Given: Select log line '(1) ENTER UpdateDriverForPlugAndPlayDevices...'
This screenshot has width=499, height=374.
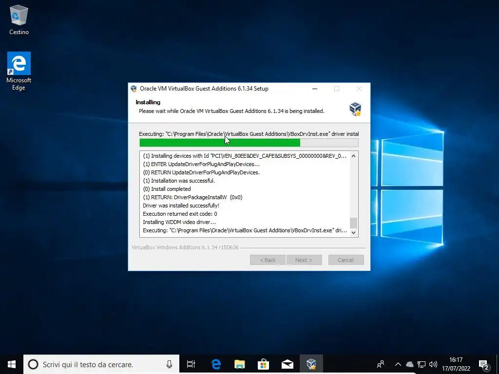Looking at the screenshot, I should pyautogui.click(x=201, y=164).
